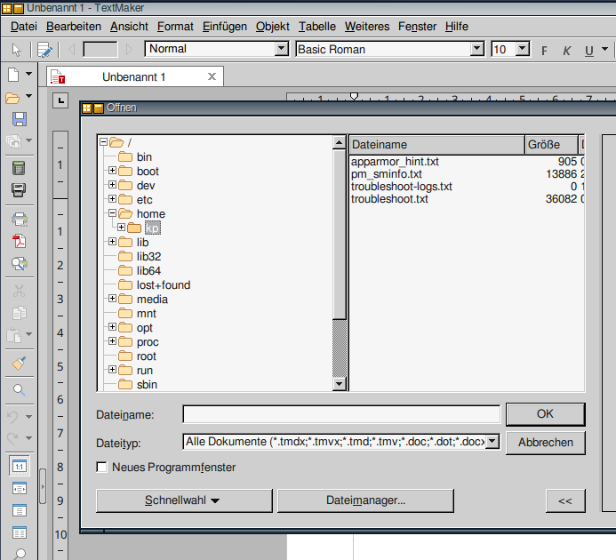Screen dimensions: 616x560
Task: Click the Save floppy disk icon
Action: [19, 119]
